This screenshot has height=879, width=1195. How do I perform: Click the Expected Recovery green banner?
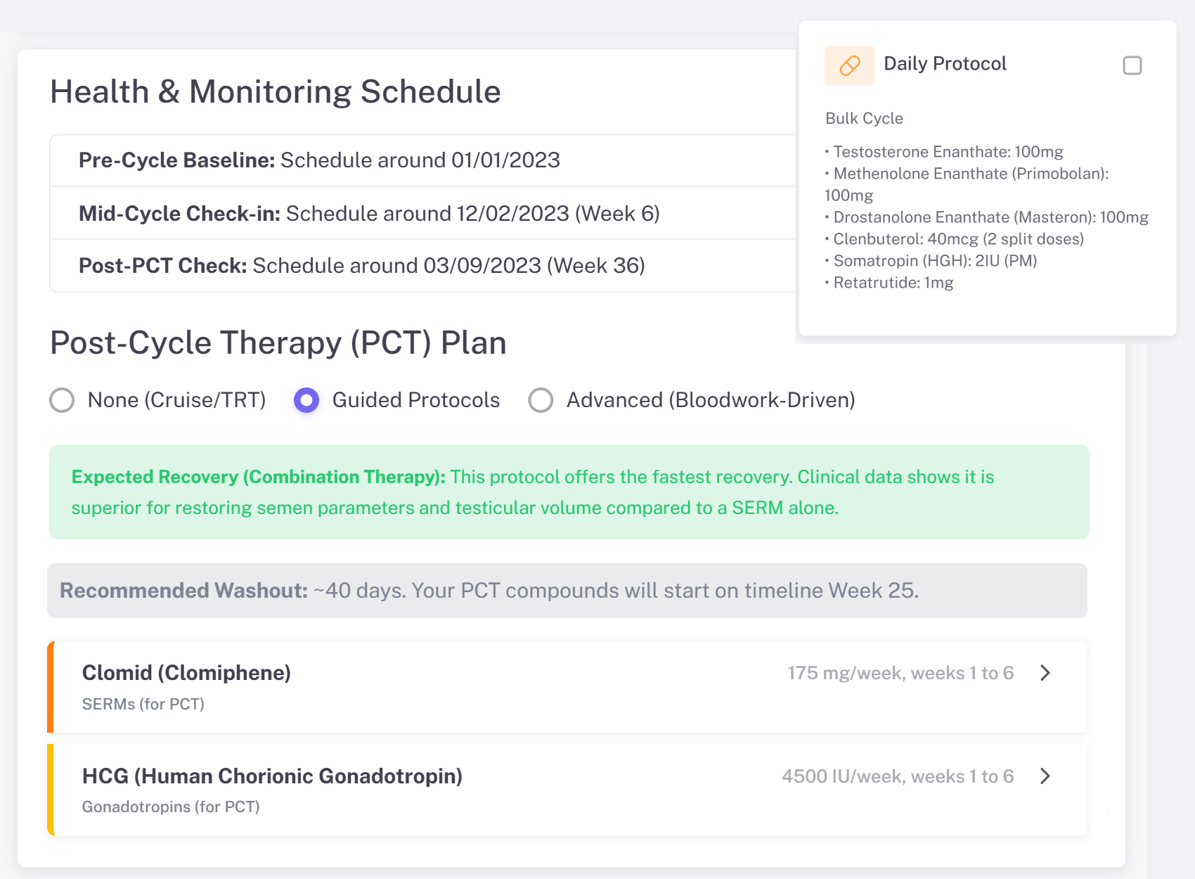point(569,492)
